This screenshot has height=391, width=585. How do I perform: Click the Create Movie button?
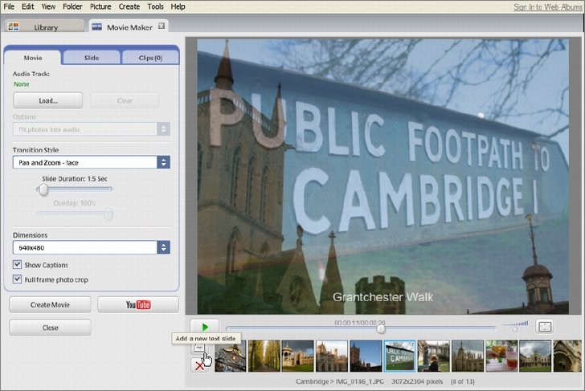50,304
